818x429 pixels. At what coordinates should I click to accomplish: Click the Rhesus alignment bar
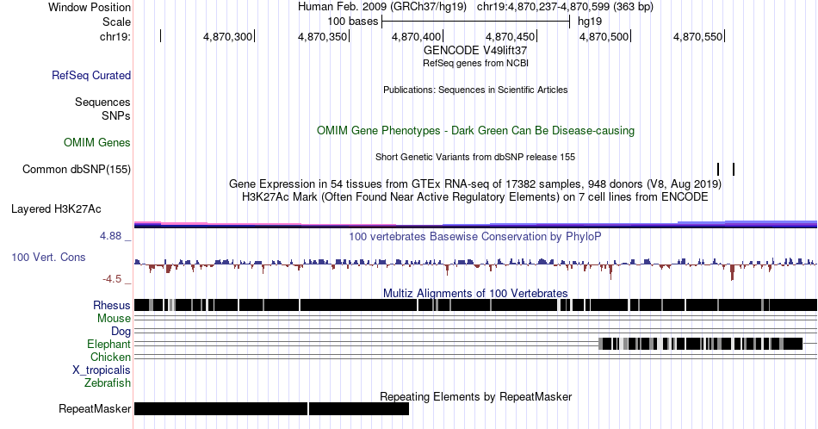coord(475,305)
